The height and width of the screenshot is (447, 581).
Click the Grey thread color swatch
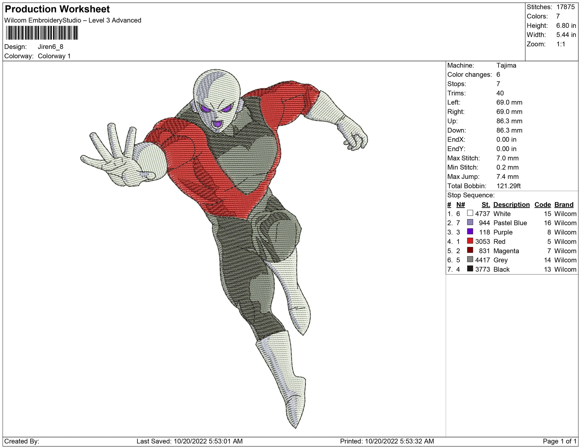coord(470,259)
